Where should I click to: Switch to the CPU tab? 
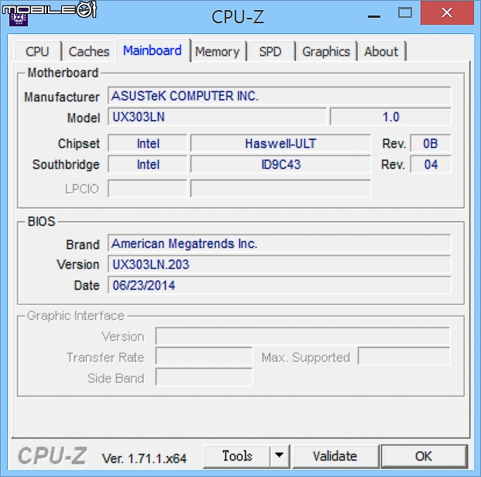(x=38, y=51)
